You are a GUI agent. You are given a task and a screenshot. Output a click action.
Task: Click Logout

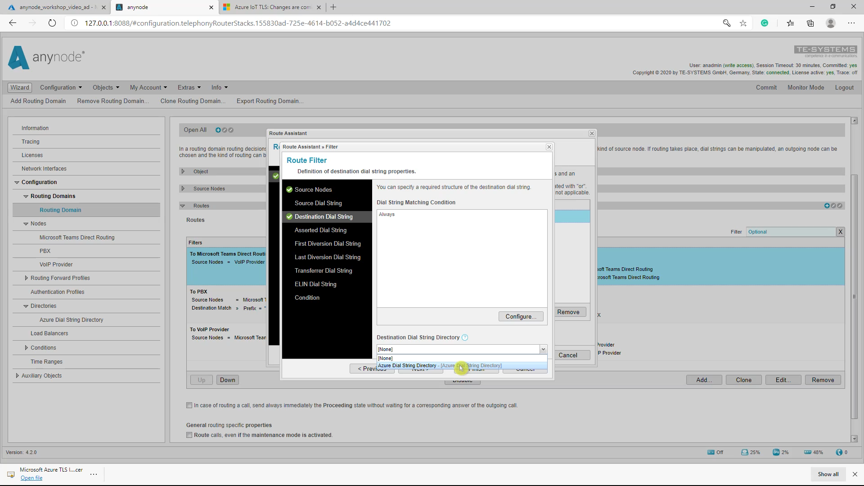pos(844,88)
